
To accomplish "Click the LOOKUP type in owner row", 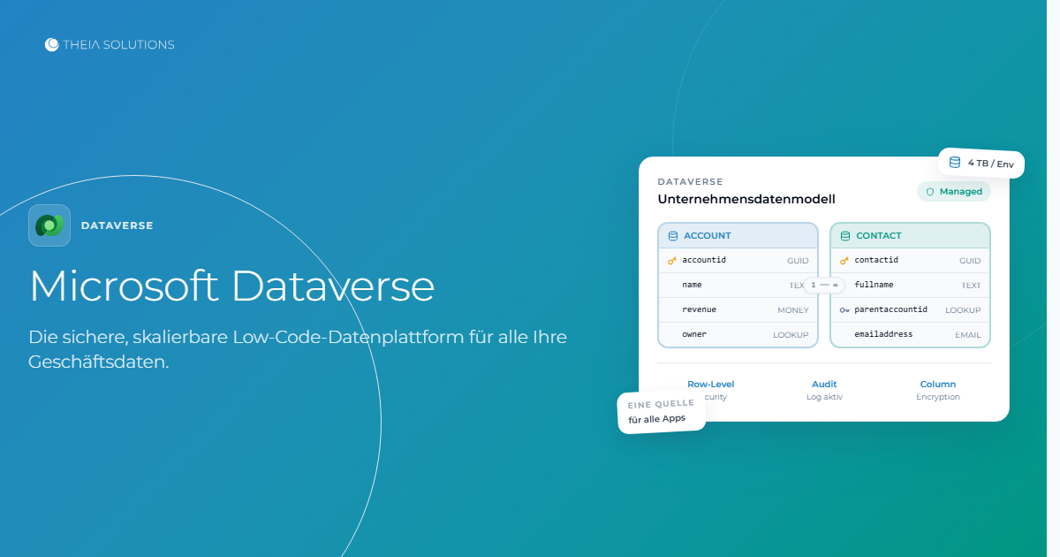I will pos(791,335).
